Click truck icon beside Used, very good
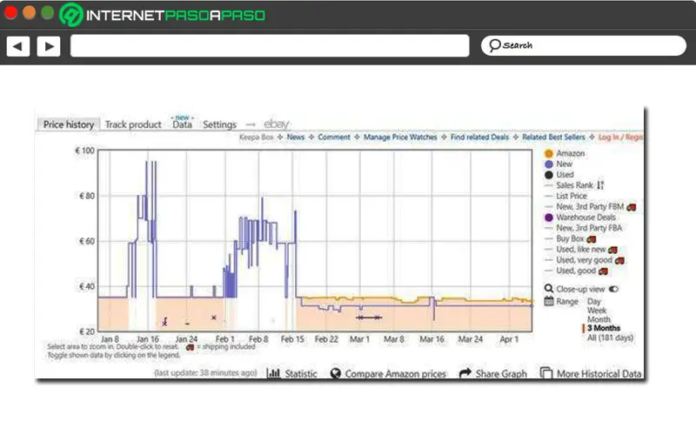Viewport: 696px width, 435px height. coord(619,260)
